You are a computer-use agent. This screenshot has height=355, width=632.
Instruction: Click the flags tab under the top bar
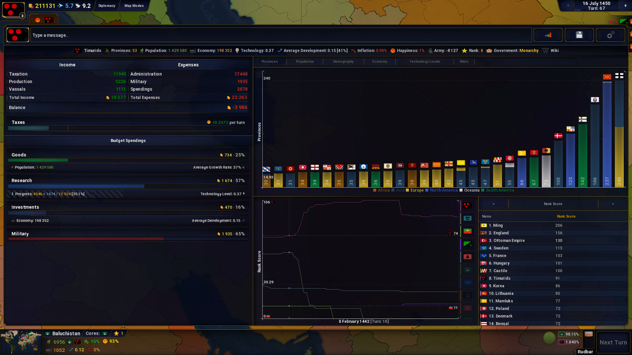coord(43,20)
